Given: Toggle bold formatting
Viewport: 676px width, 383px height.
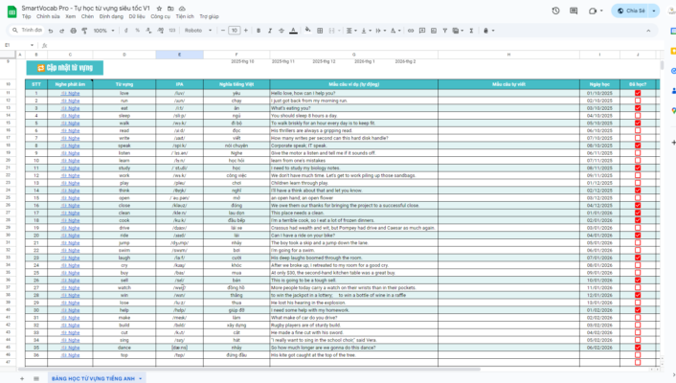Looking at the screenshot, I should click(x=258, y=31).
